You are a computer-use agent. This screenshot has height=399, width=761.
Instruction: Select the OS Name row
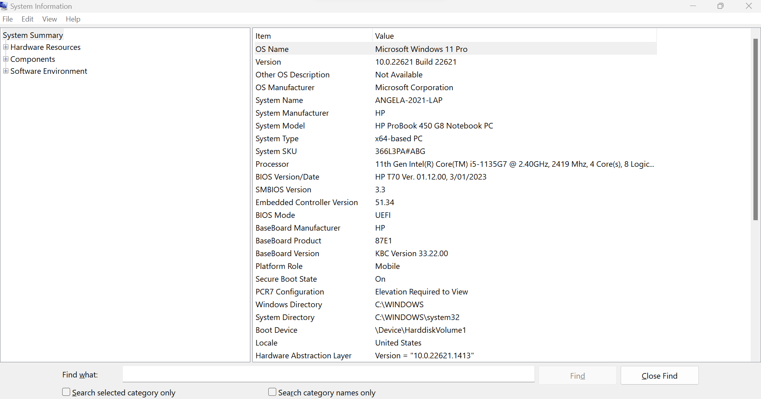tap(456, 49)
